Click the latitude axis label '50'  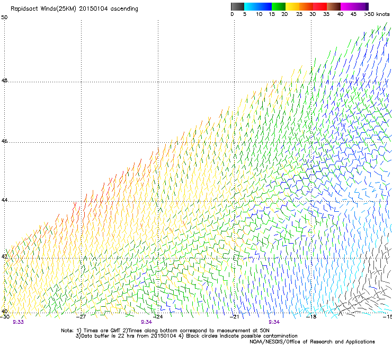(4, 18)
